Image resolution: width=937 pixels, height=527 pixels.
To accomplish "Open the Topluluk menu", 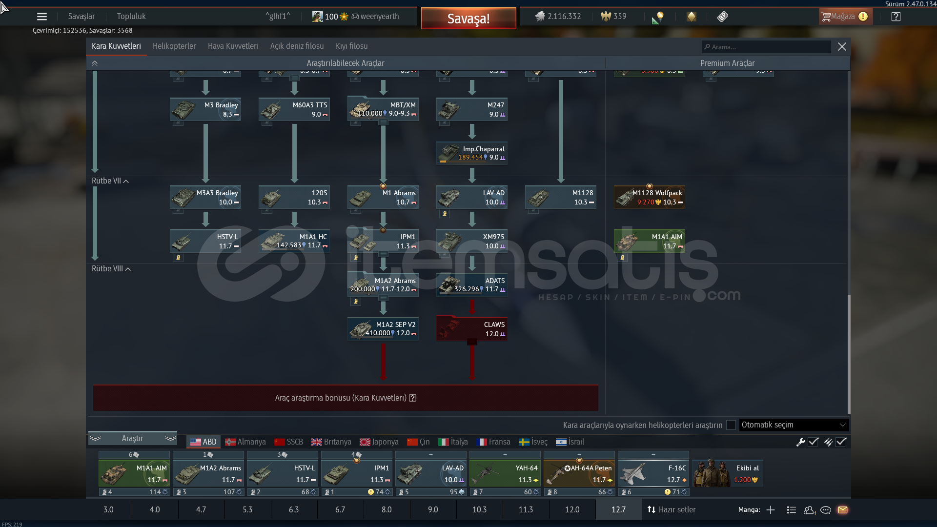I will pos(131,17).
